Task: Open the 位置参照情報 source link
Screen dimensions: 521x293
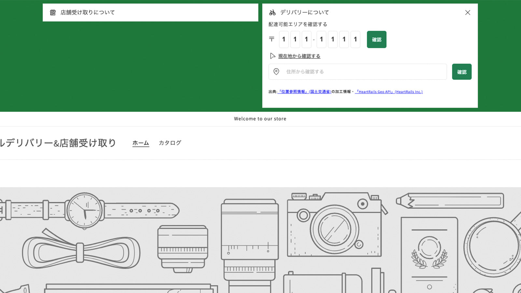Action: point(292,91)
